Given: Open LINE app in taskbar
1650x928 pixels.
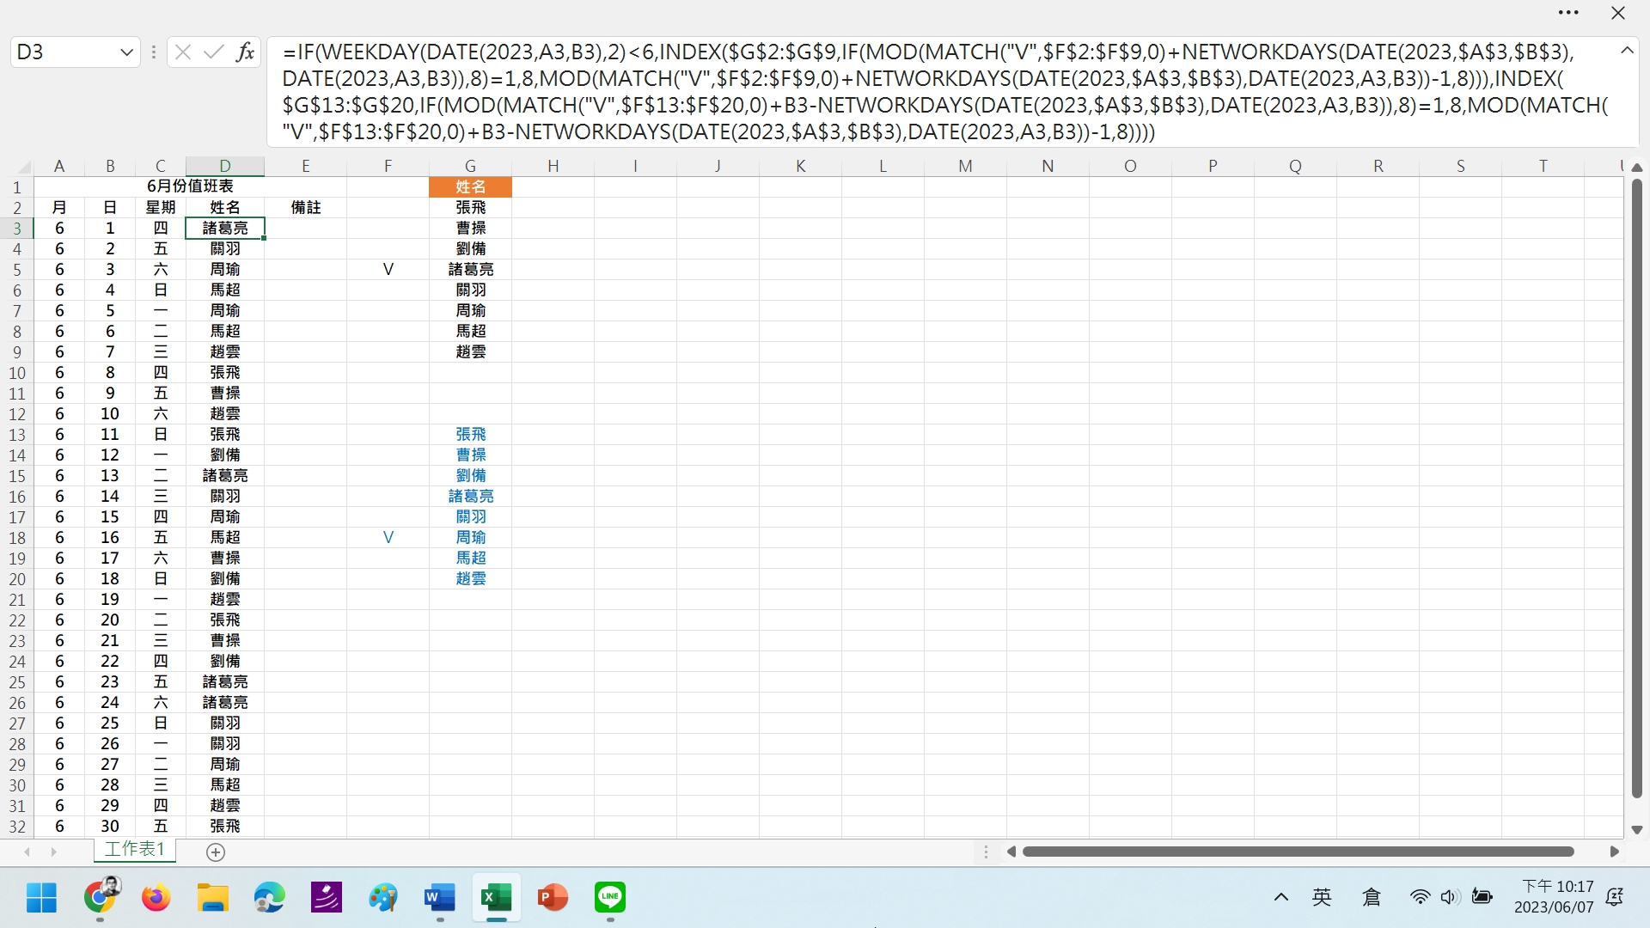Looking at the screenshot, I should (x=609, y=898).
